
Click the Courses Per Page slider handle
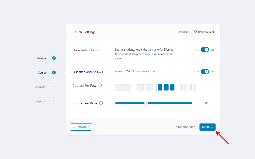tap(146, 103)
